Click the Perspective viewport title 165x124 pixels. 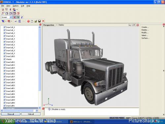tap(49, 25)
